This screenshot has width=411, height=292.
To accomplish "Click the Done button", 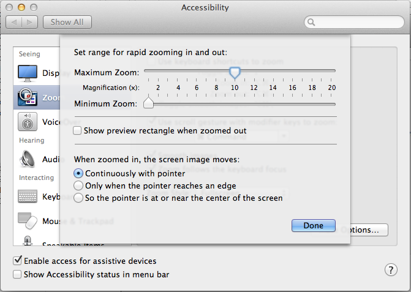I will (313, 225).
